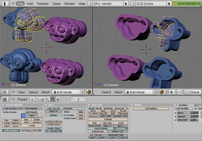Viewport: 202px width, 141px height.
Task: Open left viewport Mesh menu
Action: 45,92
